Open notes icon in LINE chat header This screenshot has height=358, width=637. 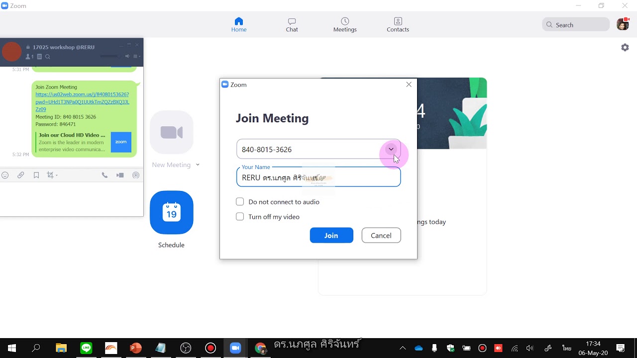pyautogui.click(x=40, y=57)
